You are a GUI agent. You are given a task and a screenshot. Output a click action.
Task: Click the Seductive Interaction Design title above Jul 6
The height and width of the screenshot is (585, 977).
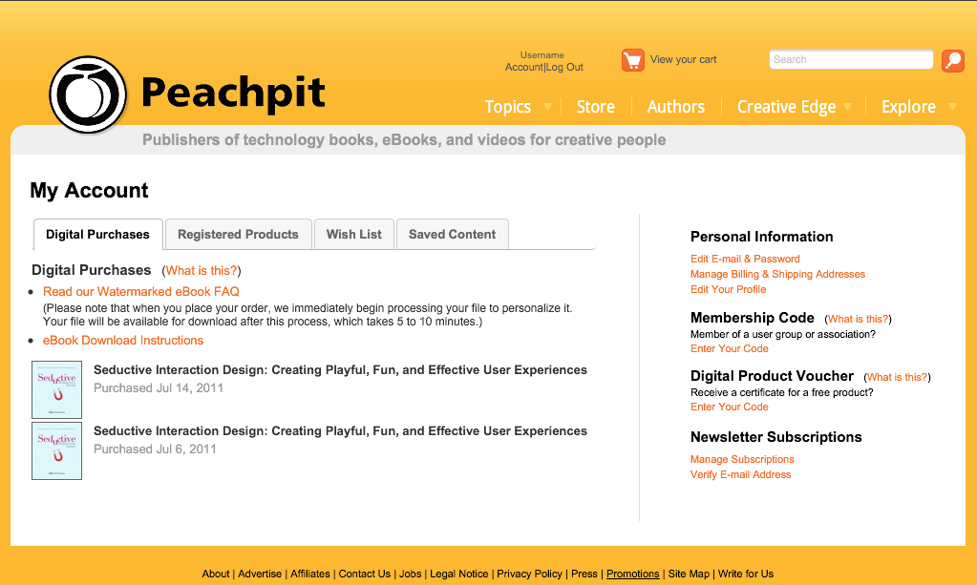pyautogui.click(x=340, y=430)
